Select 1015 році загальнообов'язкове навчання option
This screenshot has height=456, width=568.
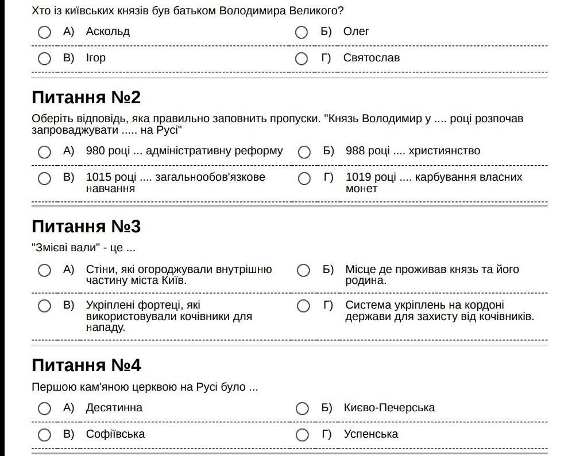[45, 178]
